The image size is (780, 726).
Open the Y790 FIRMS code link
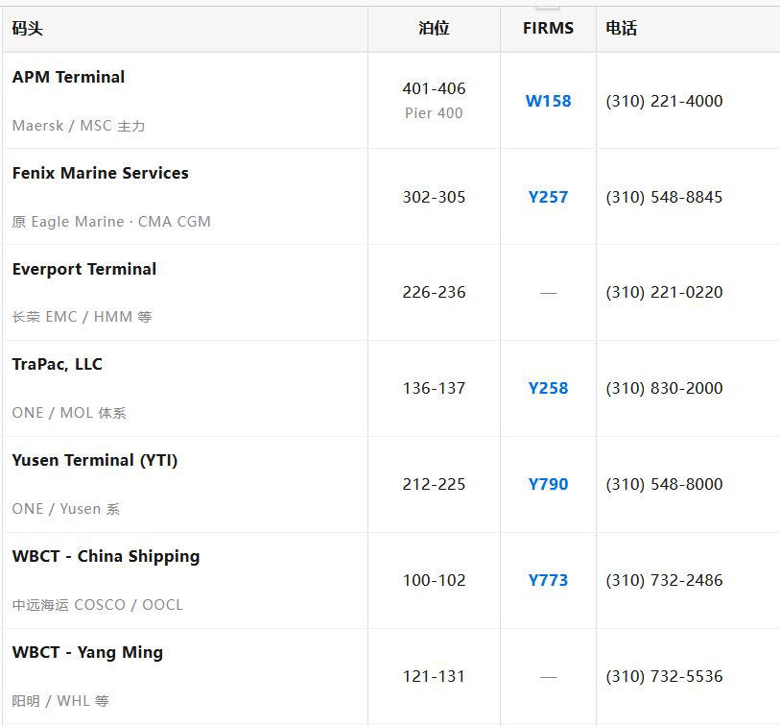click(548, 485)
